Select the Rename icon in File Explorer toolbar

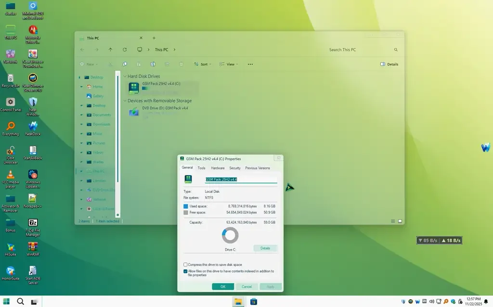point(153,64)
